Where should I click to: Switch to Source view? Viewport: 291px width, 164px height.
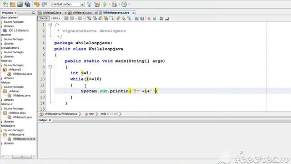(x=44, y=18)
